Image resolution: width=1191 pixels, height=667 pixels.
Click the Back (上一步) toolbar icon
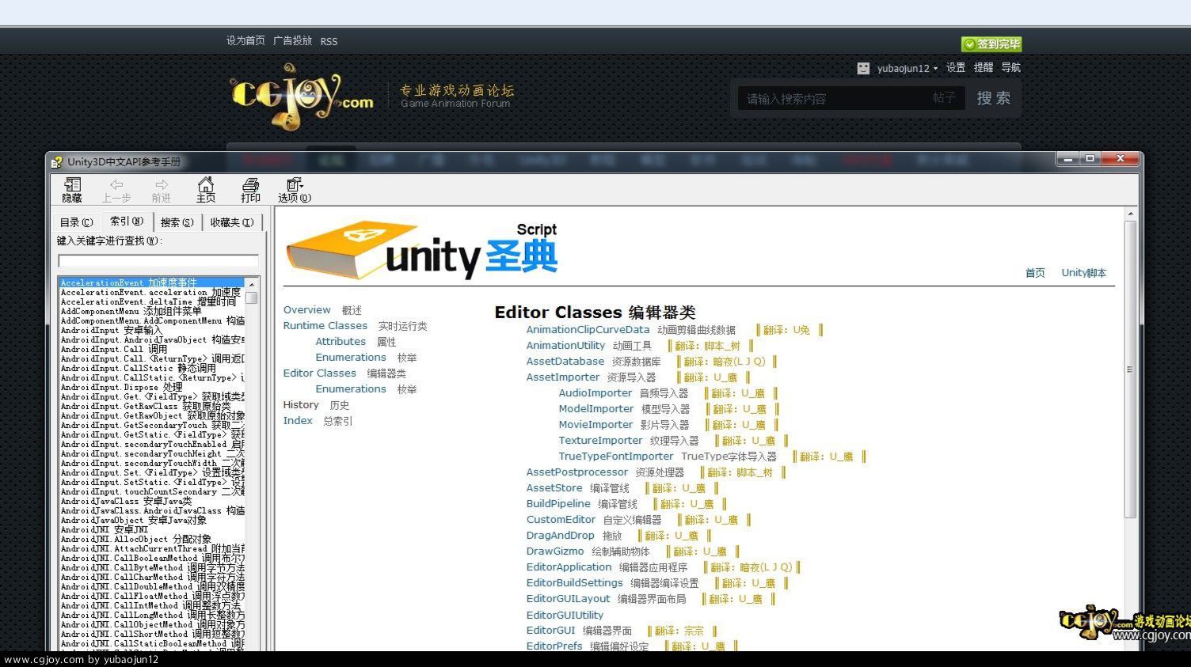(116, 190)
